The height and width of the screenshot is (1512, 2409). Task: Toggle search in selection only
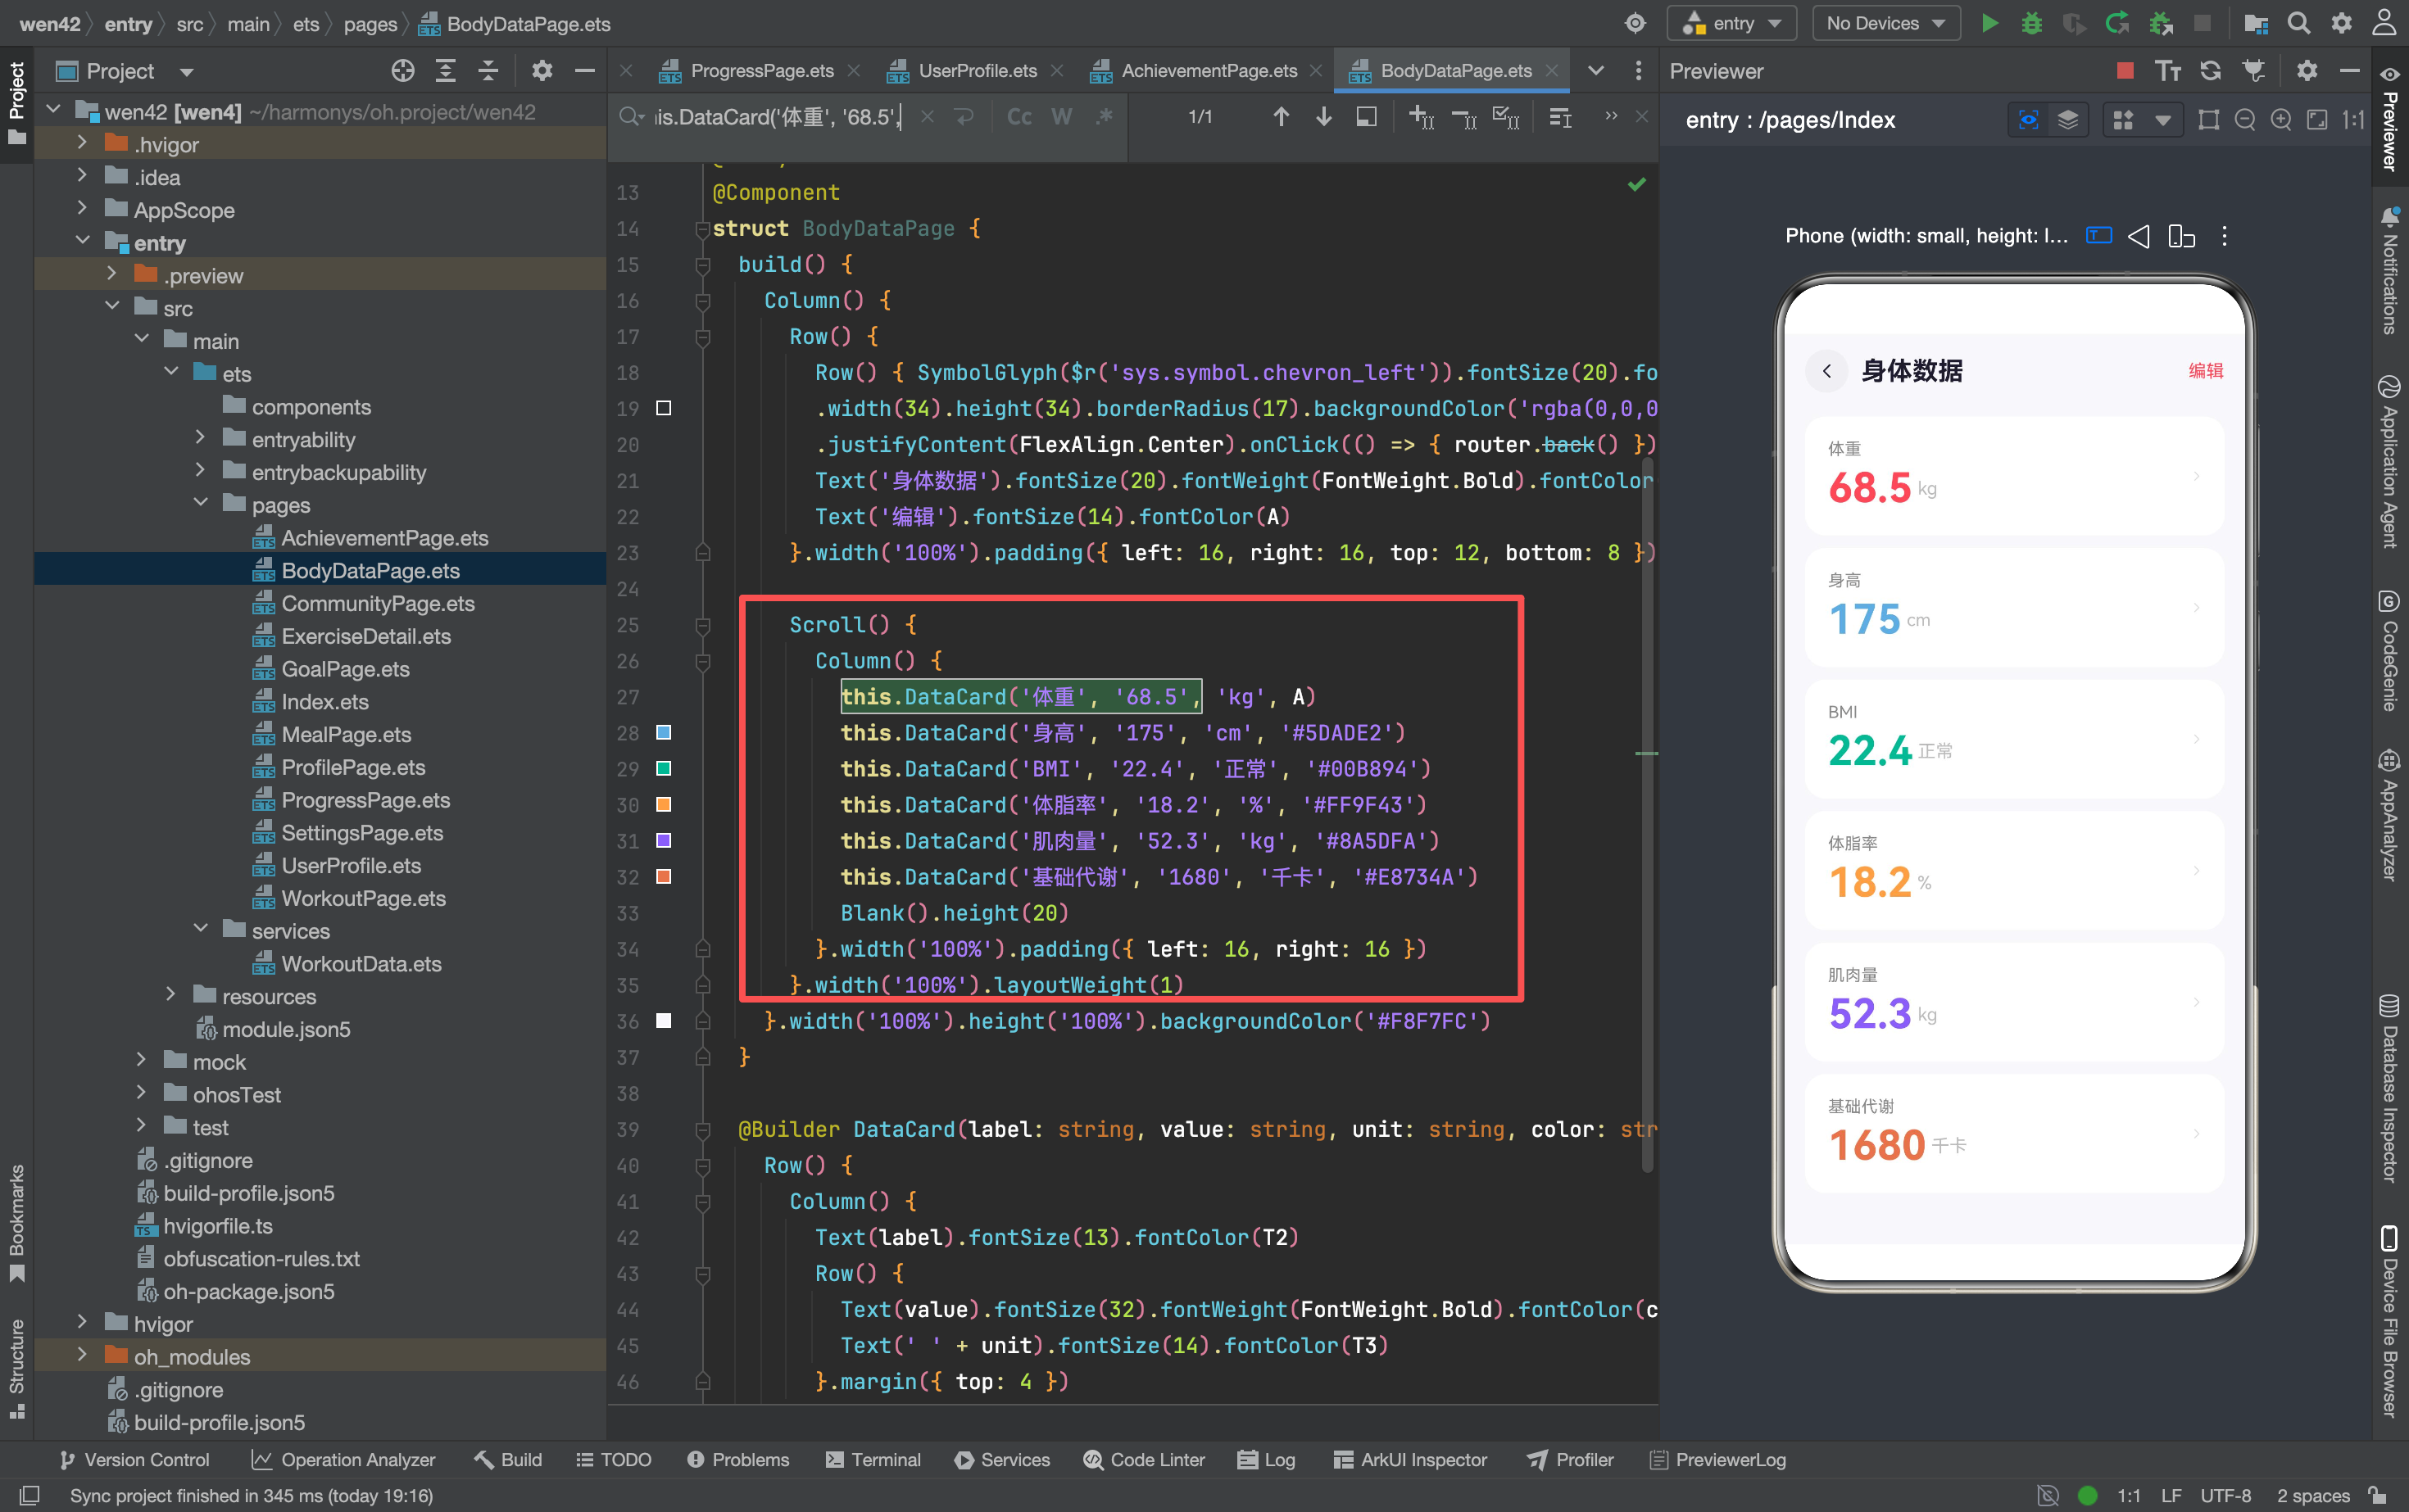[1366, 117]
